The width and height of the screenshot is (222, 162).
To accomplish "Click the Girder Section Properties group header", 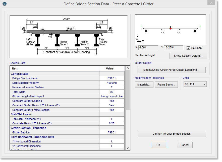I will coord(28,128).
